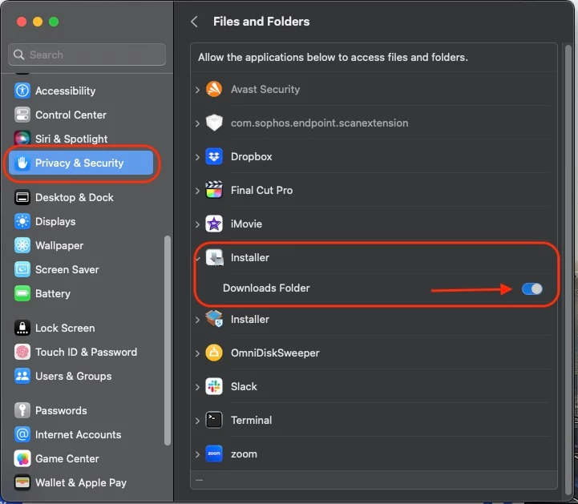
Task: Expand the Terminal row chevron
Action: coord(197,421)
